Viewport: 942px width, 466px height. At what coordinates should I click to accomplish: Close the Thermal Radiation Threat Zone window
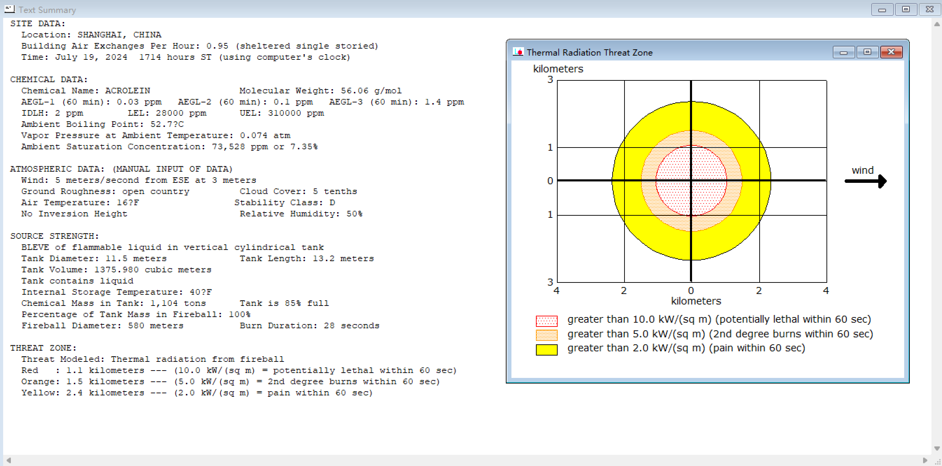pos(891,52)
